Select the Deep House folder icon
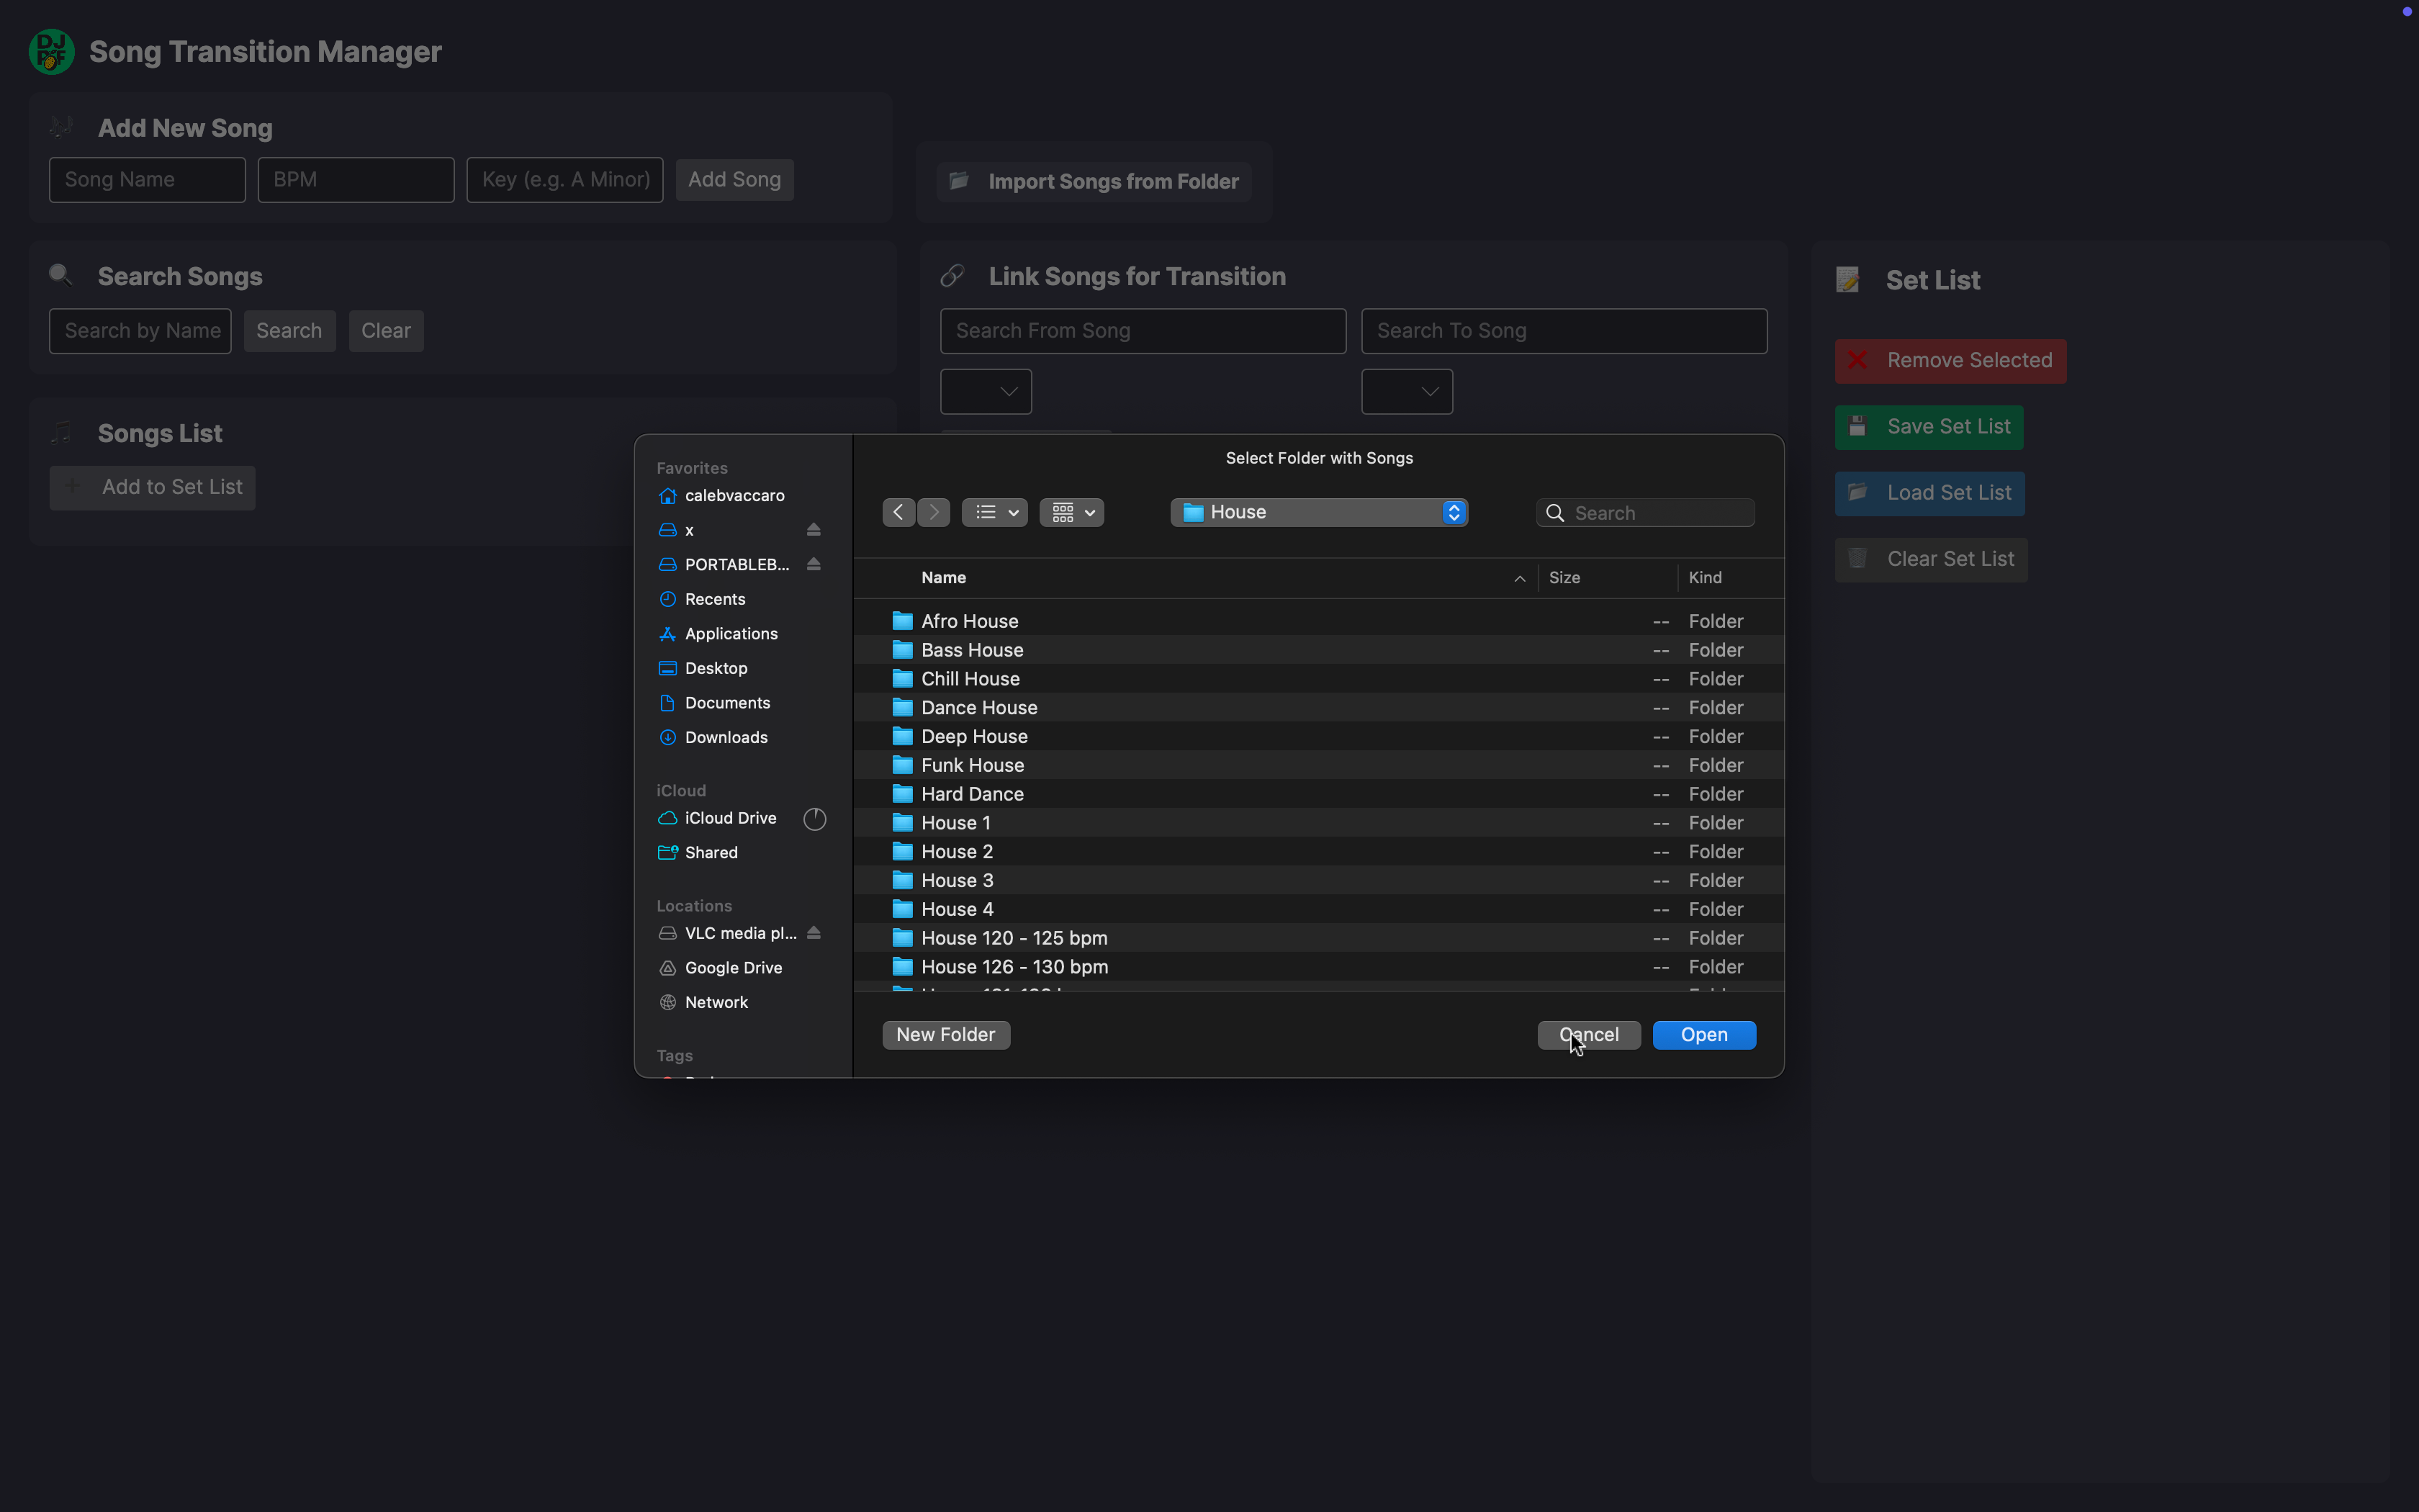 tap(903, 737)
